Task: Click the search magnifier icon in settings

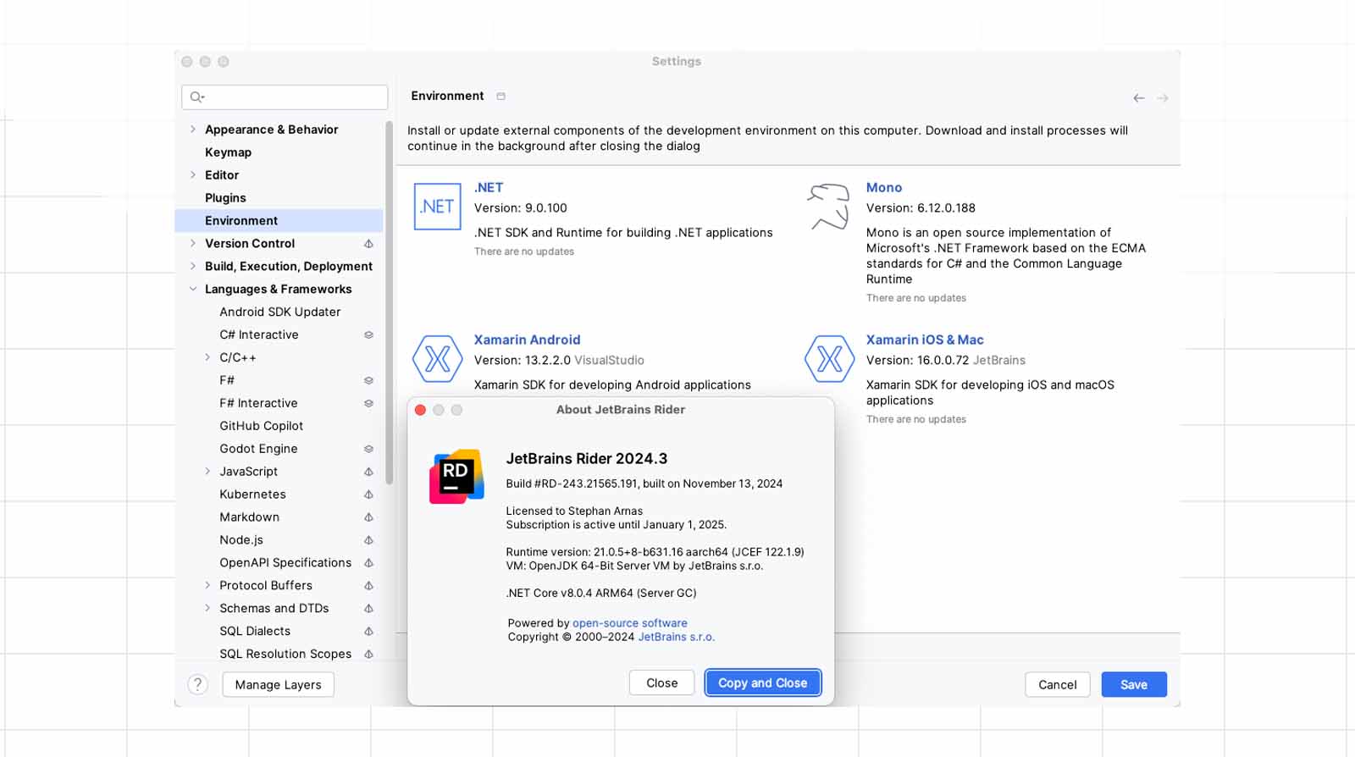Action: 196,97
